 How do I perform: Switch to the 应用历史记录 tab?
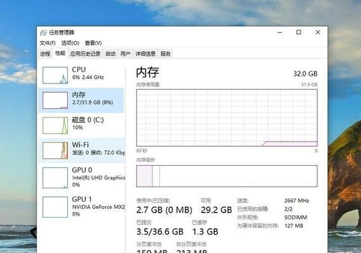pos(85,54)
